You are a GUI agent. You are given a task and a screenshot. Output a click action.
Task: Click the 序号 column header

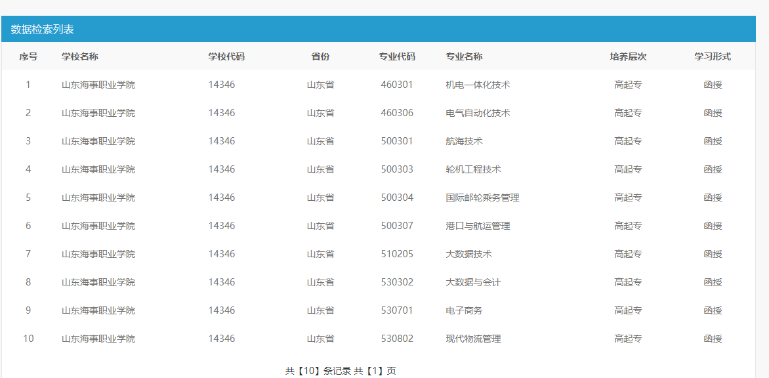click(28, 56)
